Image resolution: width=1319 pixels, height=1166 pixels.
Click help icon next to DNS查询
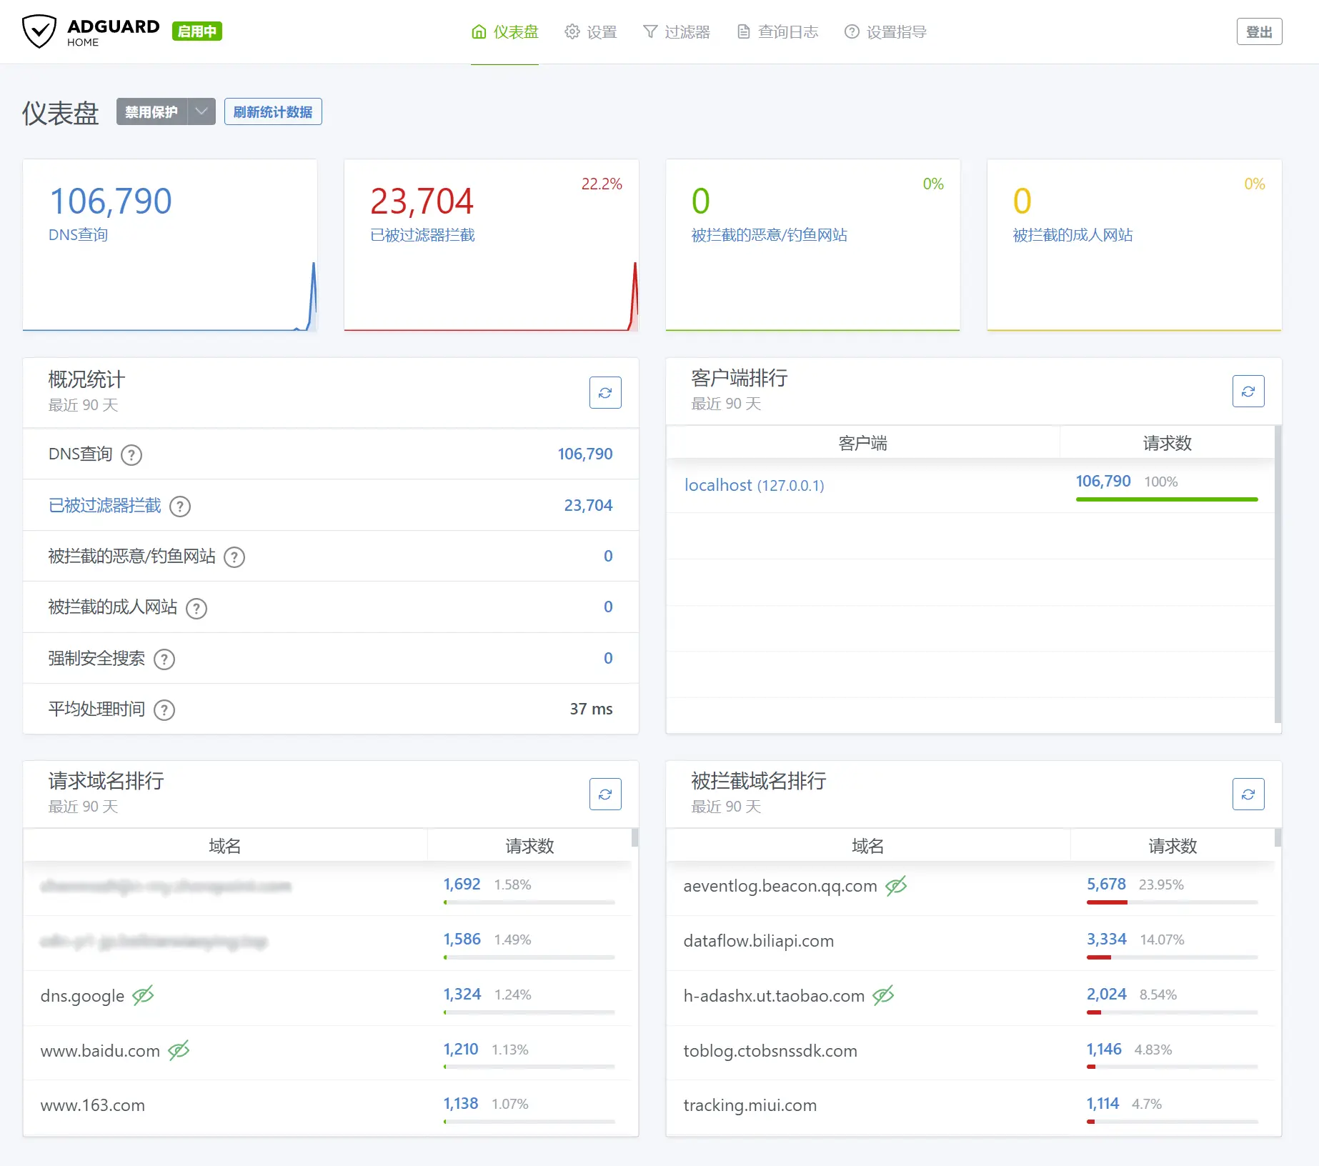[131, 455]
